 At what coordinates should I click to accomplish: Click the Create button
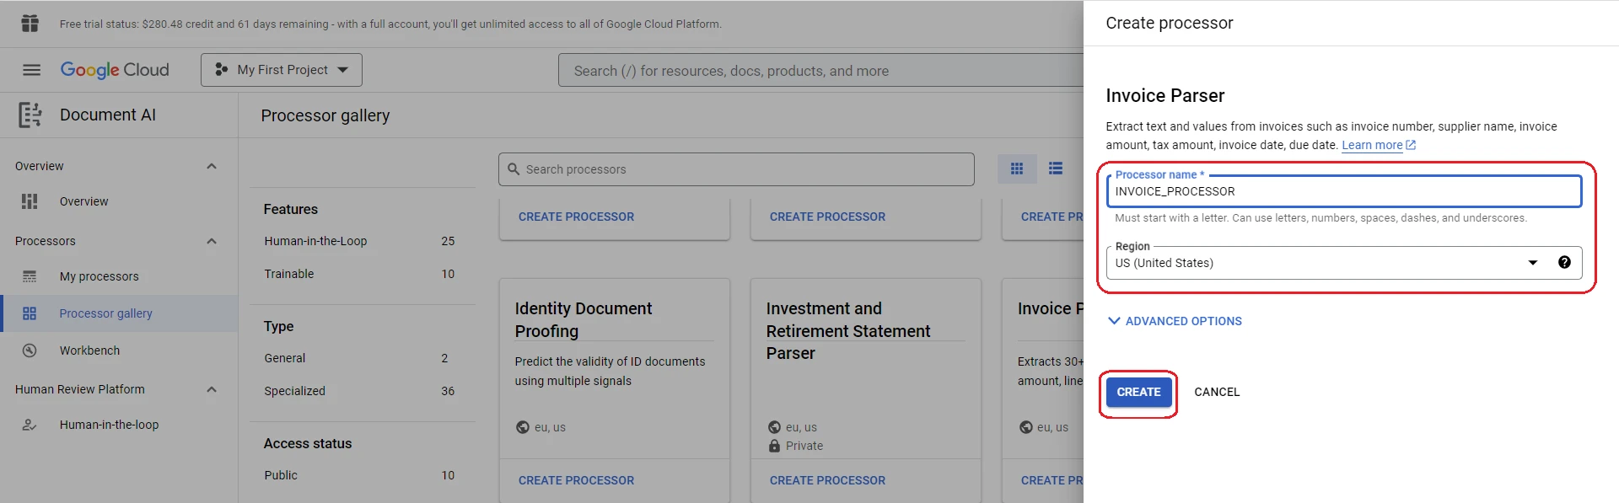pos(1138,392)
